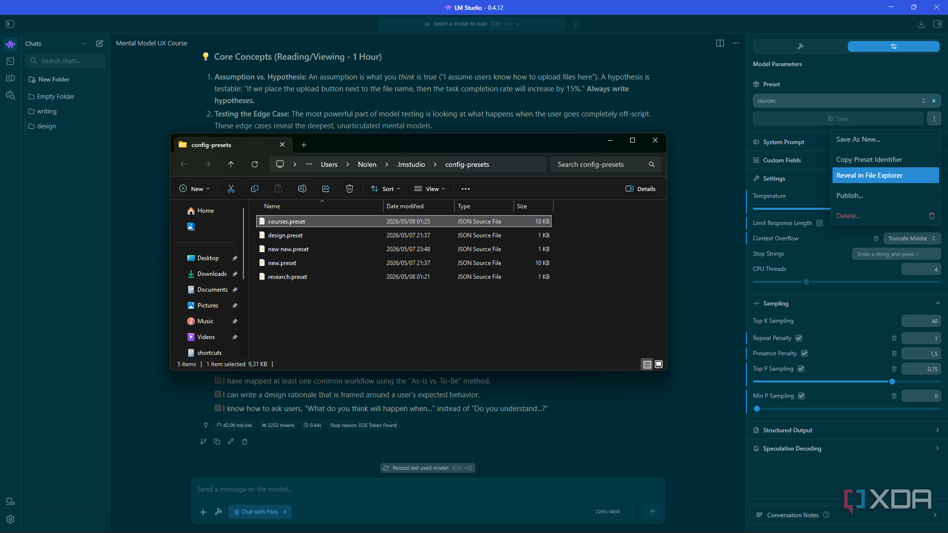Collapse the Sampling section
The width and height of the screenshot is (948, 533).
click(x=937, y=303)
